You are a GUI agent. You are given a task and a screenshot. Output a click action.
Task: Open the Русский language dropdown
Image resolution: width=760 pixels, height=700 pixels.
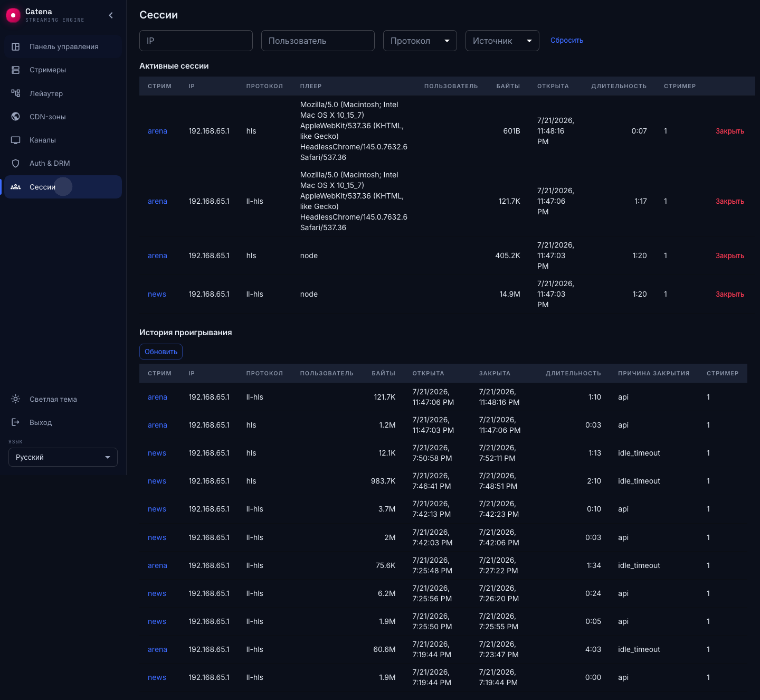63,457
